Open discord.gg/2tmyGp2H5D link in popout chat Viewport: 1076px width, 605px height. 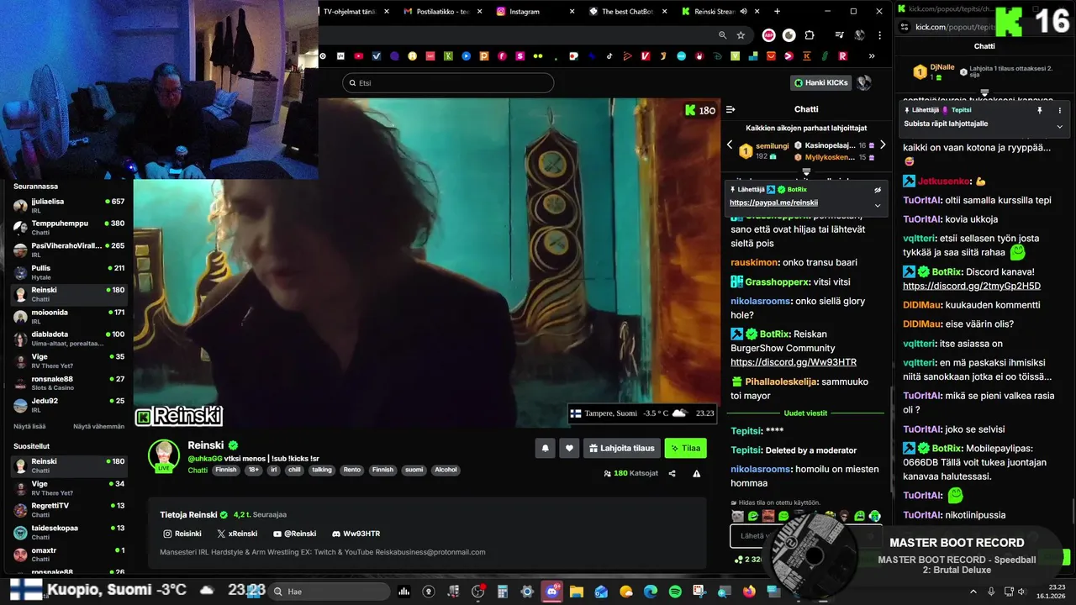point(972,286)
